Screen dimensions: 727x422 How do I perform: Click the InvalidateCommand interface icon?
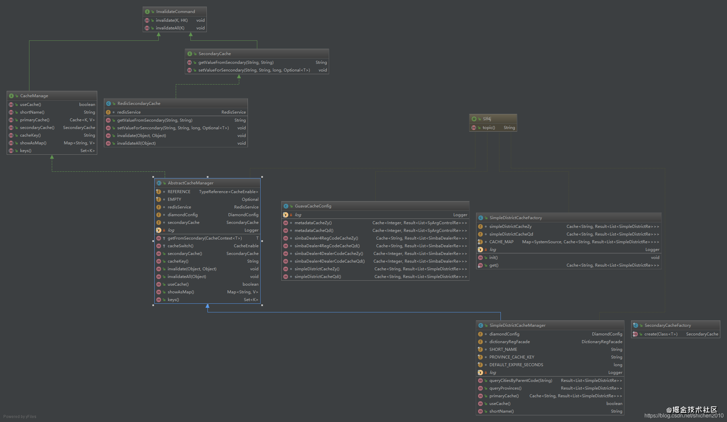[x=147, y=12]
